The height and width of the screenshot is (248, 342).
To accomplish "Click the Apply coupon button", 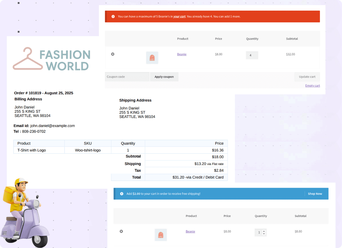I will click(164, 77).
